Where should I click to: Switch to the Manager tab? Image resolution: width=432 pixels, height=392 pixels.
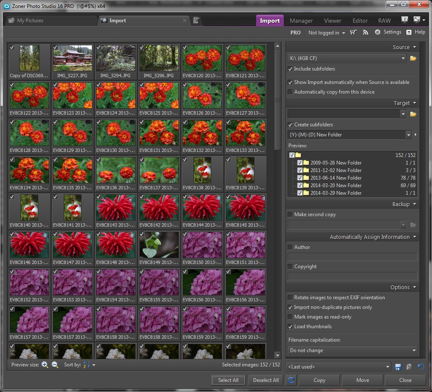point(301,21)
